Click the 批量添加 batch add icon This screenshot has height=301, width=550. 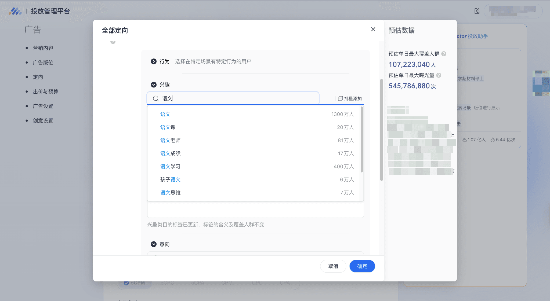pos(340,98)
